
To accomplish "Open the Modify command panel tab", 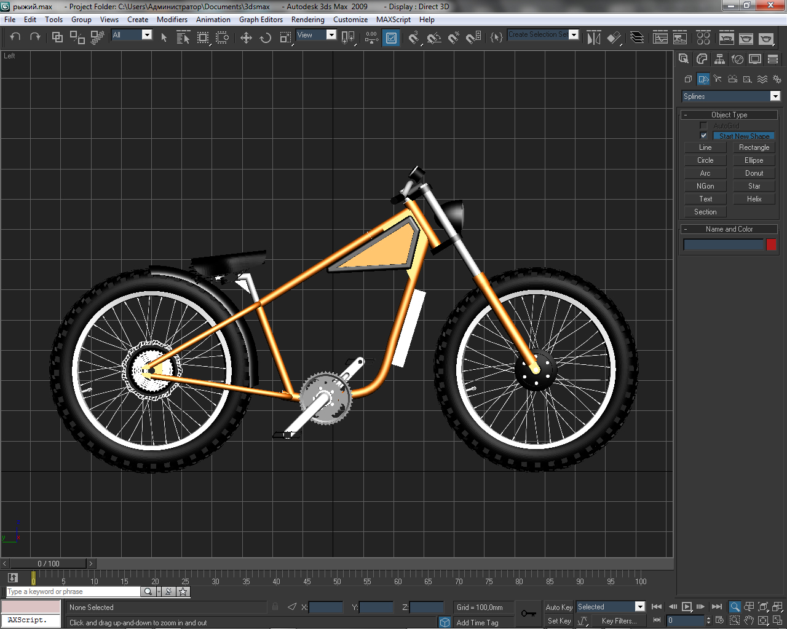I will pyautogui.click(x=702, y=59).
